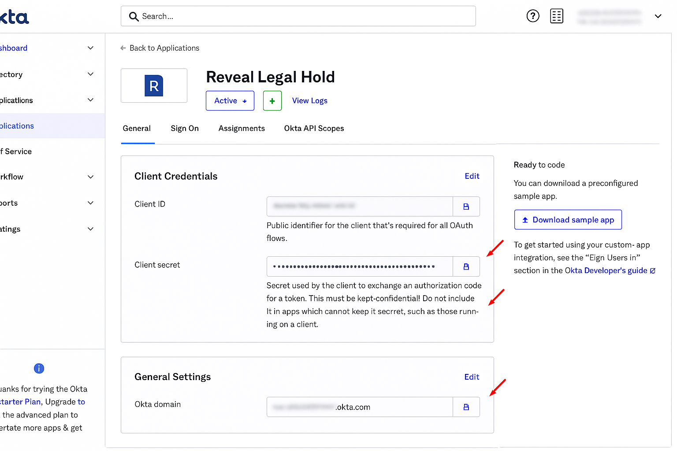Edit the Client Credentials section
This screenshot has height=451, width=677.
[472, 176]
